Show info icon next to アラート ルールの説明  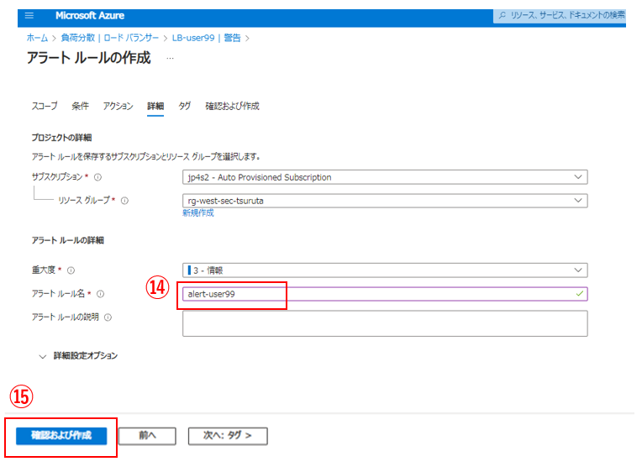[x=108, y=317]
